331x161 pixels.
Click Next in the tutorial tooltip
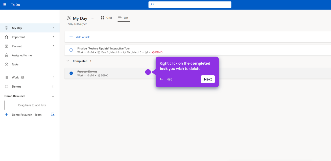(208, 79)
